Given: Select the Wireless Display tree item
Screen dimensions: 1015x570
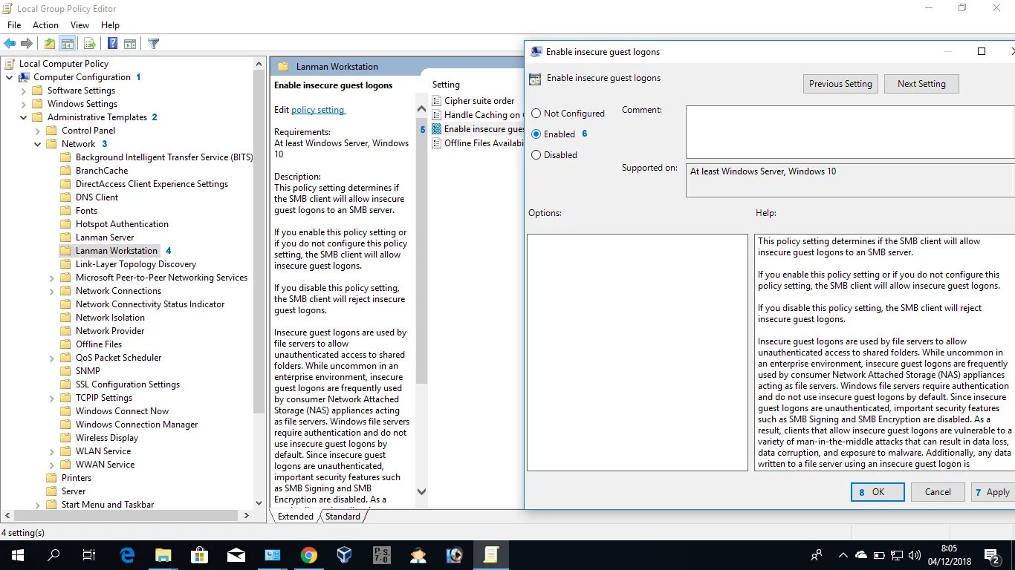Looking at the screenshot, I should [x=107, y=438].
